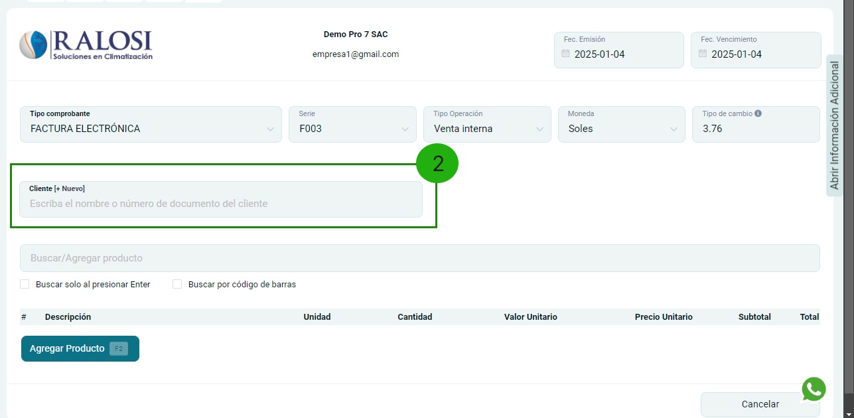Click the Cancelar button
This screenshot has height=418, width=854.
click(x=760, y=404)
